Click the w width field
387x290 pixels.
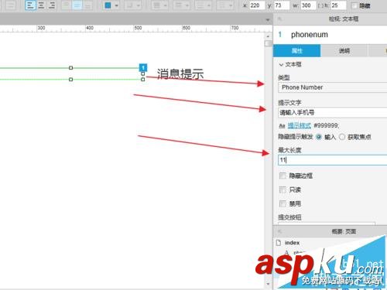pyautogui.click(x=308, y=5)
